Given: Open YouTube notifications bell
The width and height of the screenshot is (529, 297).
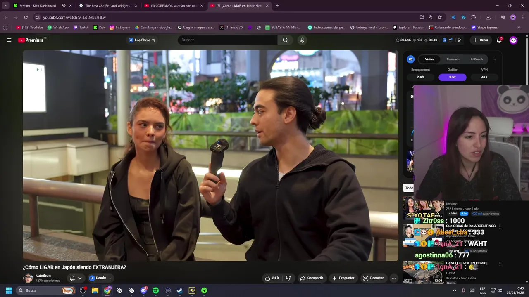Looking at the screenshot, I should 499,40.
